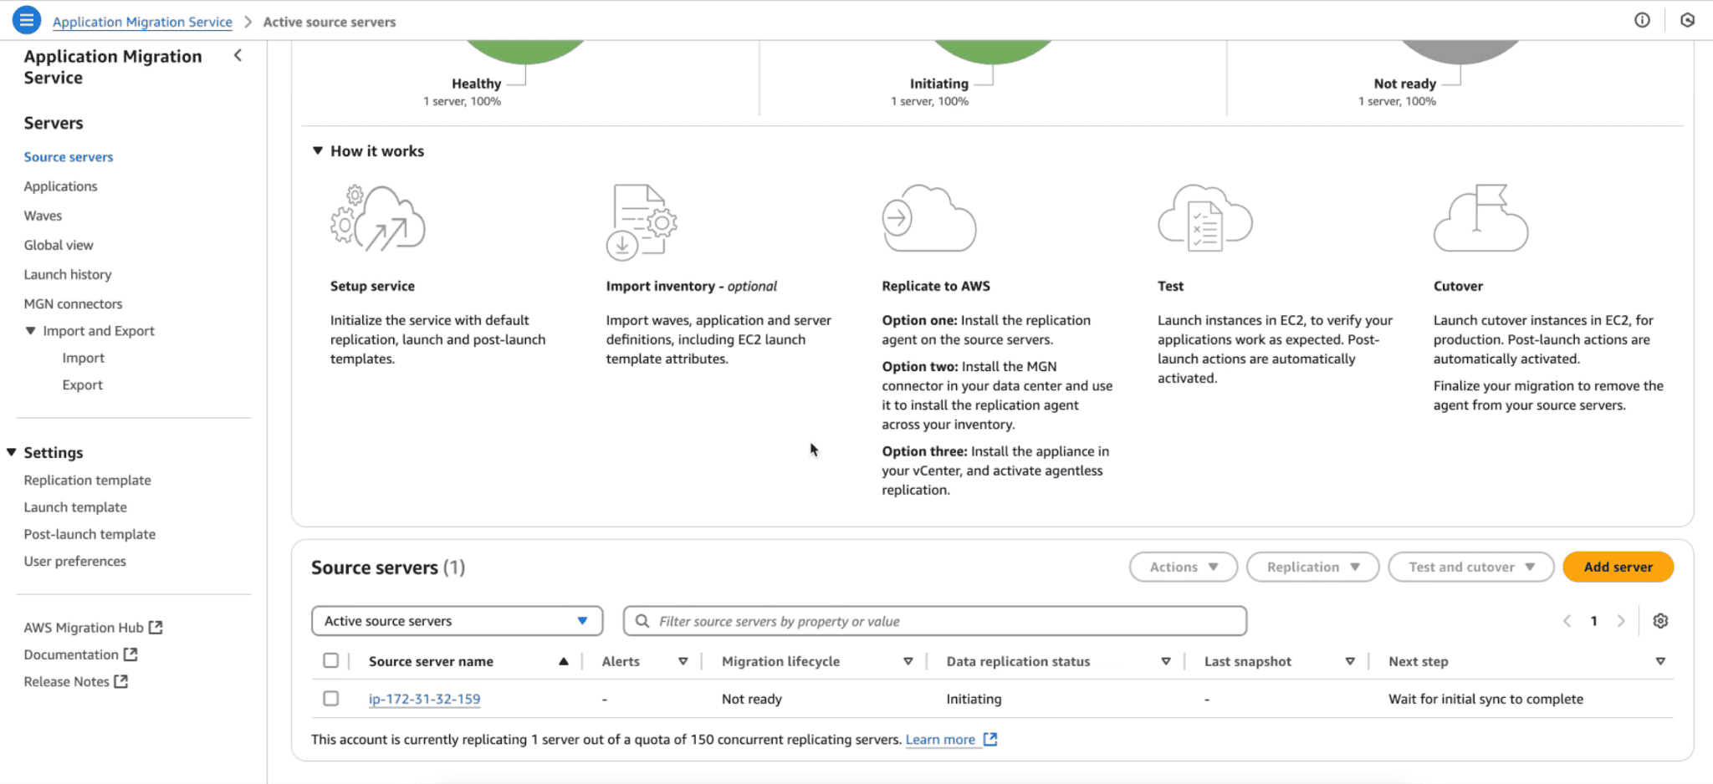Open MGN connectors in sidebar
Viewport: 1713px width, 784px height.
point(73,303)
